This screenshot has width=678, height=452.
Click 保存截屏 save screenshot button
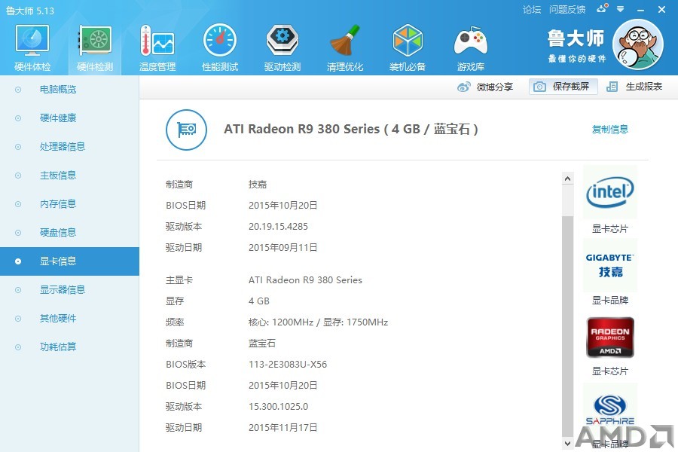[x=563, y=87]
